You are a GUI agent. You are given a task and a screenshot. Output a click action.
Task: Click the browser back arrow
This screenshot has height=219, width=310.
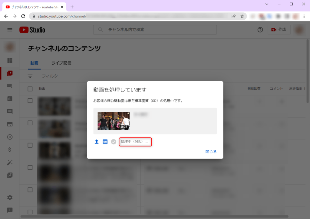click(x=6, y=16)
